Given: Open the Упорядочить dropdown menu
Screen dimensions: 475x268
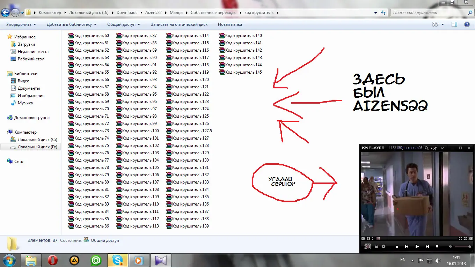Looking at the screenshot, I should pyautogui.click(x=21, y=24).
